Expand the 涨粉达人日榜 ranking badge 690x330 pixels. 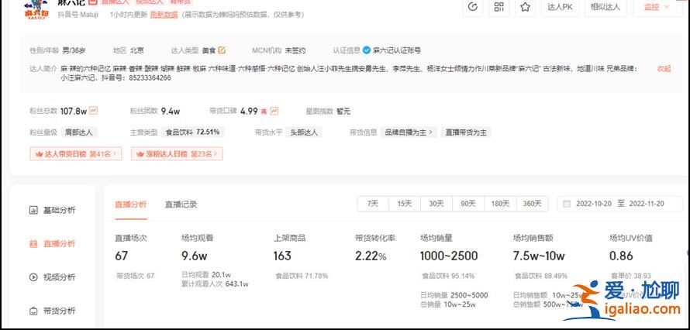click(176, 154)
